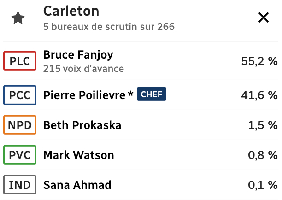The height and width of the screenshot is (200, 282).
Task: Click the PLC party badge
Action: [x=20, y=61]
